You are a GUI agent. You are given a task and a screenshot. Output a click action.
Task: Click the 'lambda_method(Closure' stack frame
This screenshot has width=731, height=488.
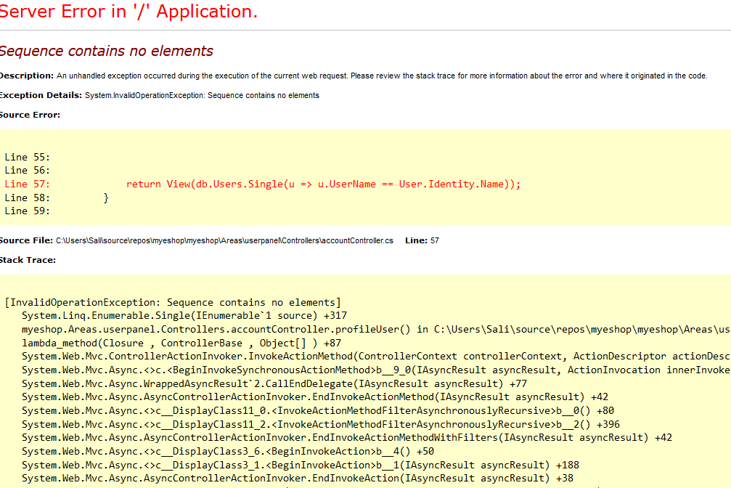(181, 343)
